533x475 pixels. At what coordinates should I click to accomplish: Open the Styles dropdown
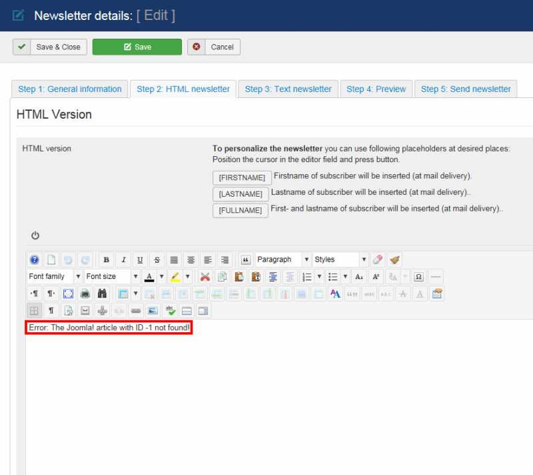click(340, 260)
